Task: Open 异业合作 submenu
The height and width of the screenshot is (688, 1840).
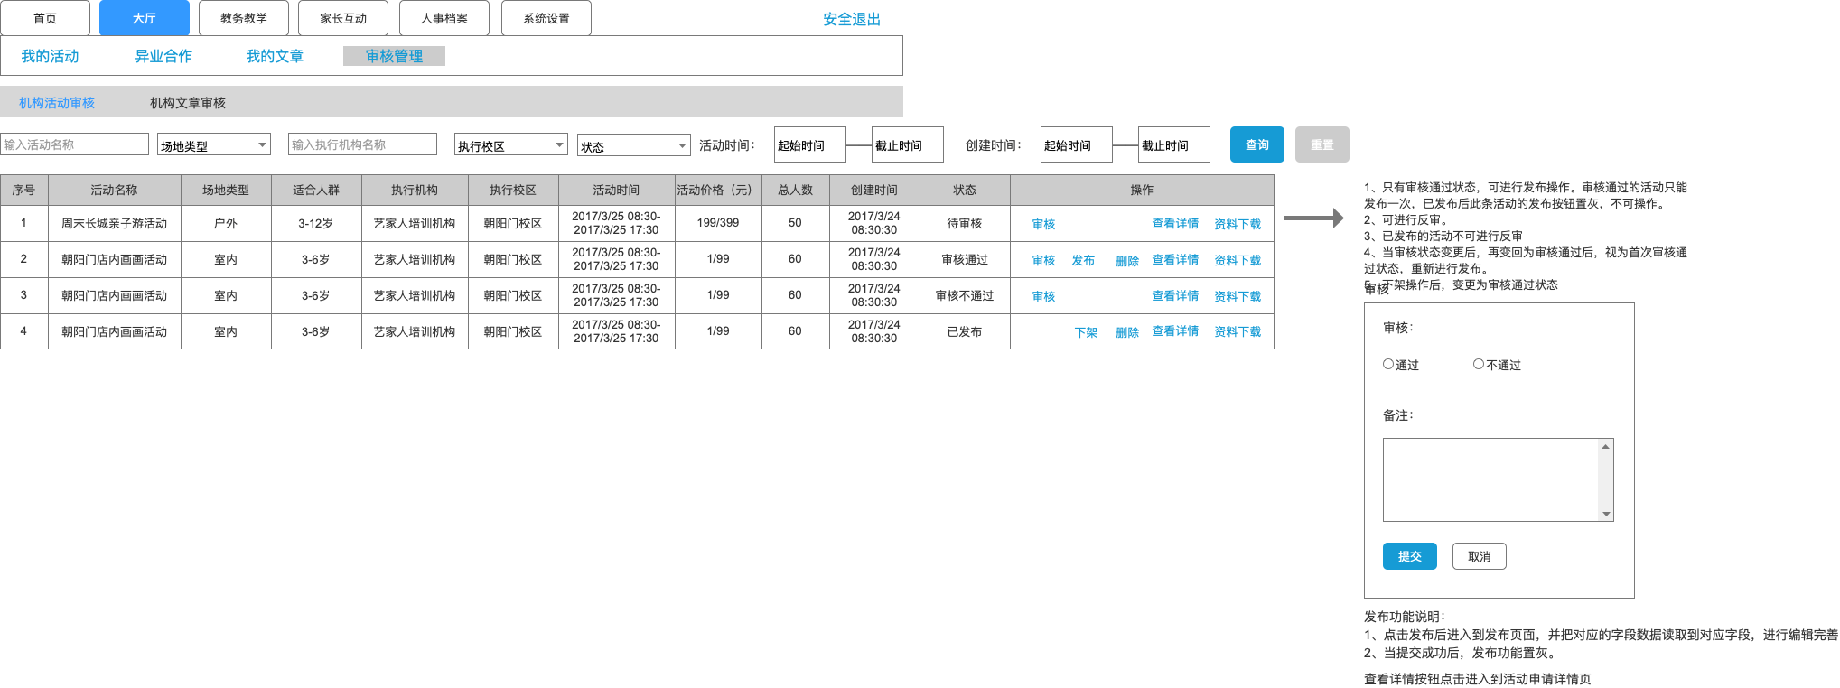Action: 163,56
